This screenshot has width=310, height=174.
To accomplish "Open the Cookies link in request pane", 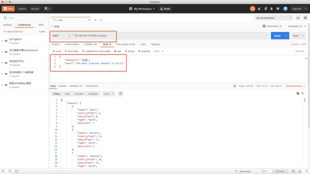I will [295, 44].
